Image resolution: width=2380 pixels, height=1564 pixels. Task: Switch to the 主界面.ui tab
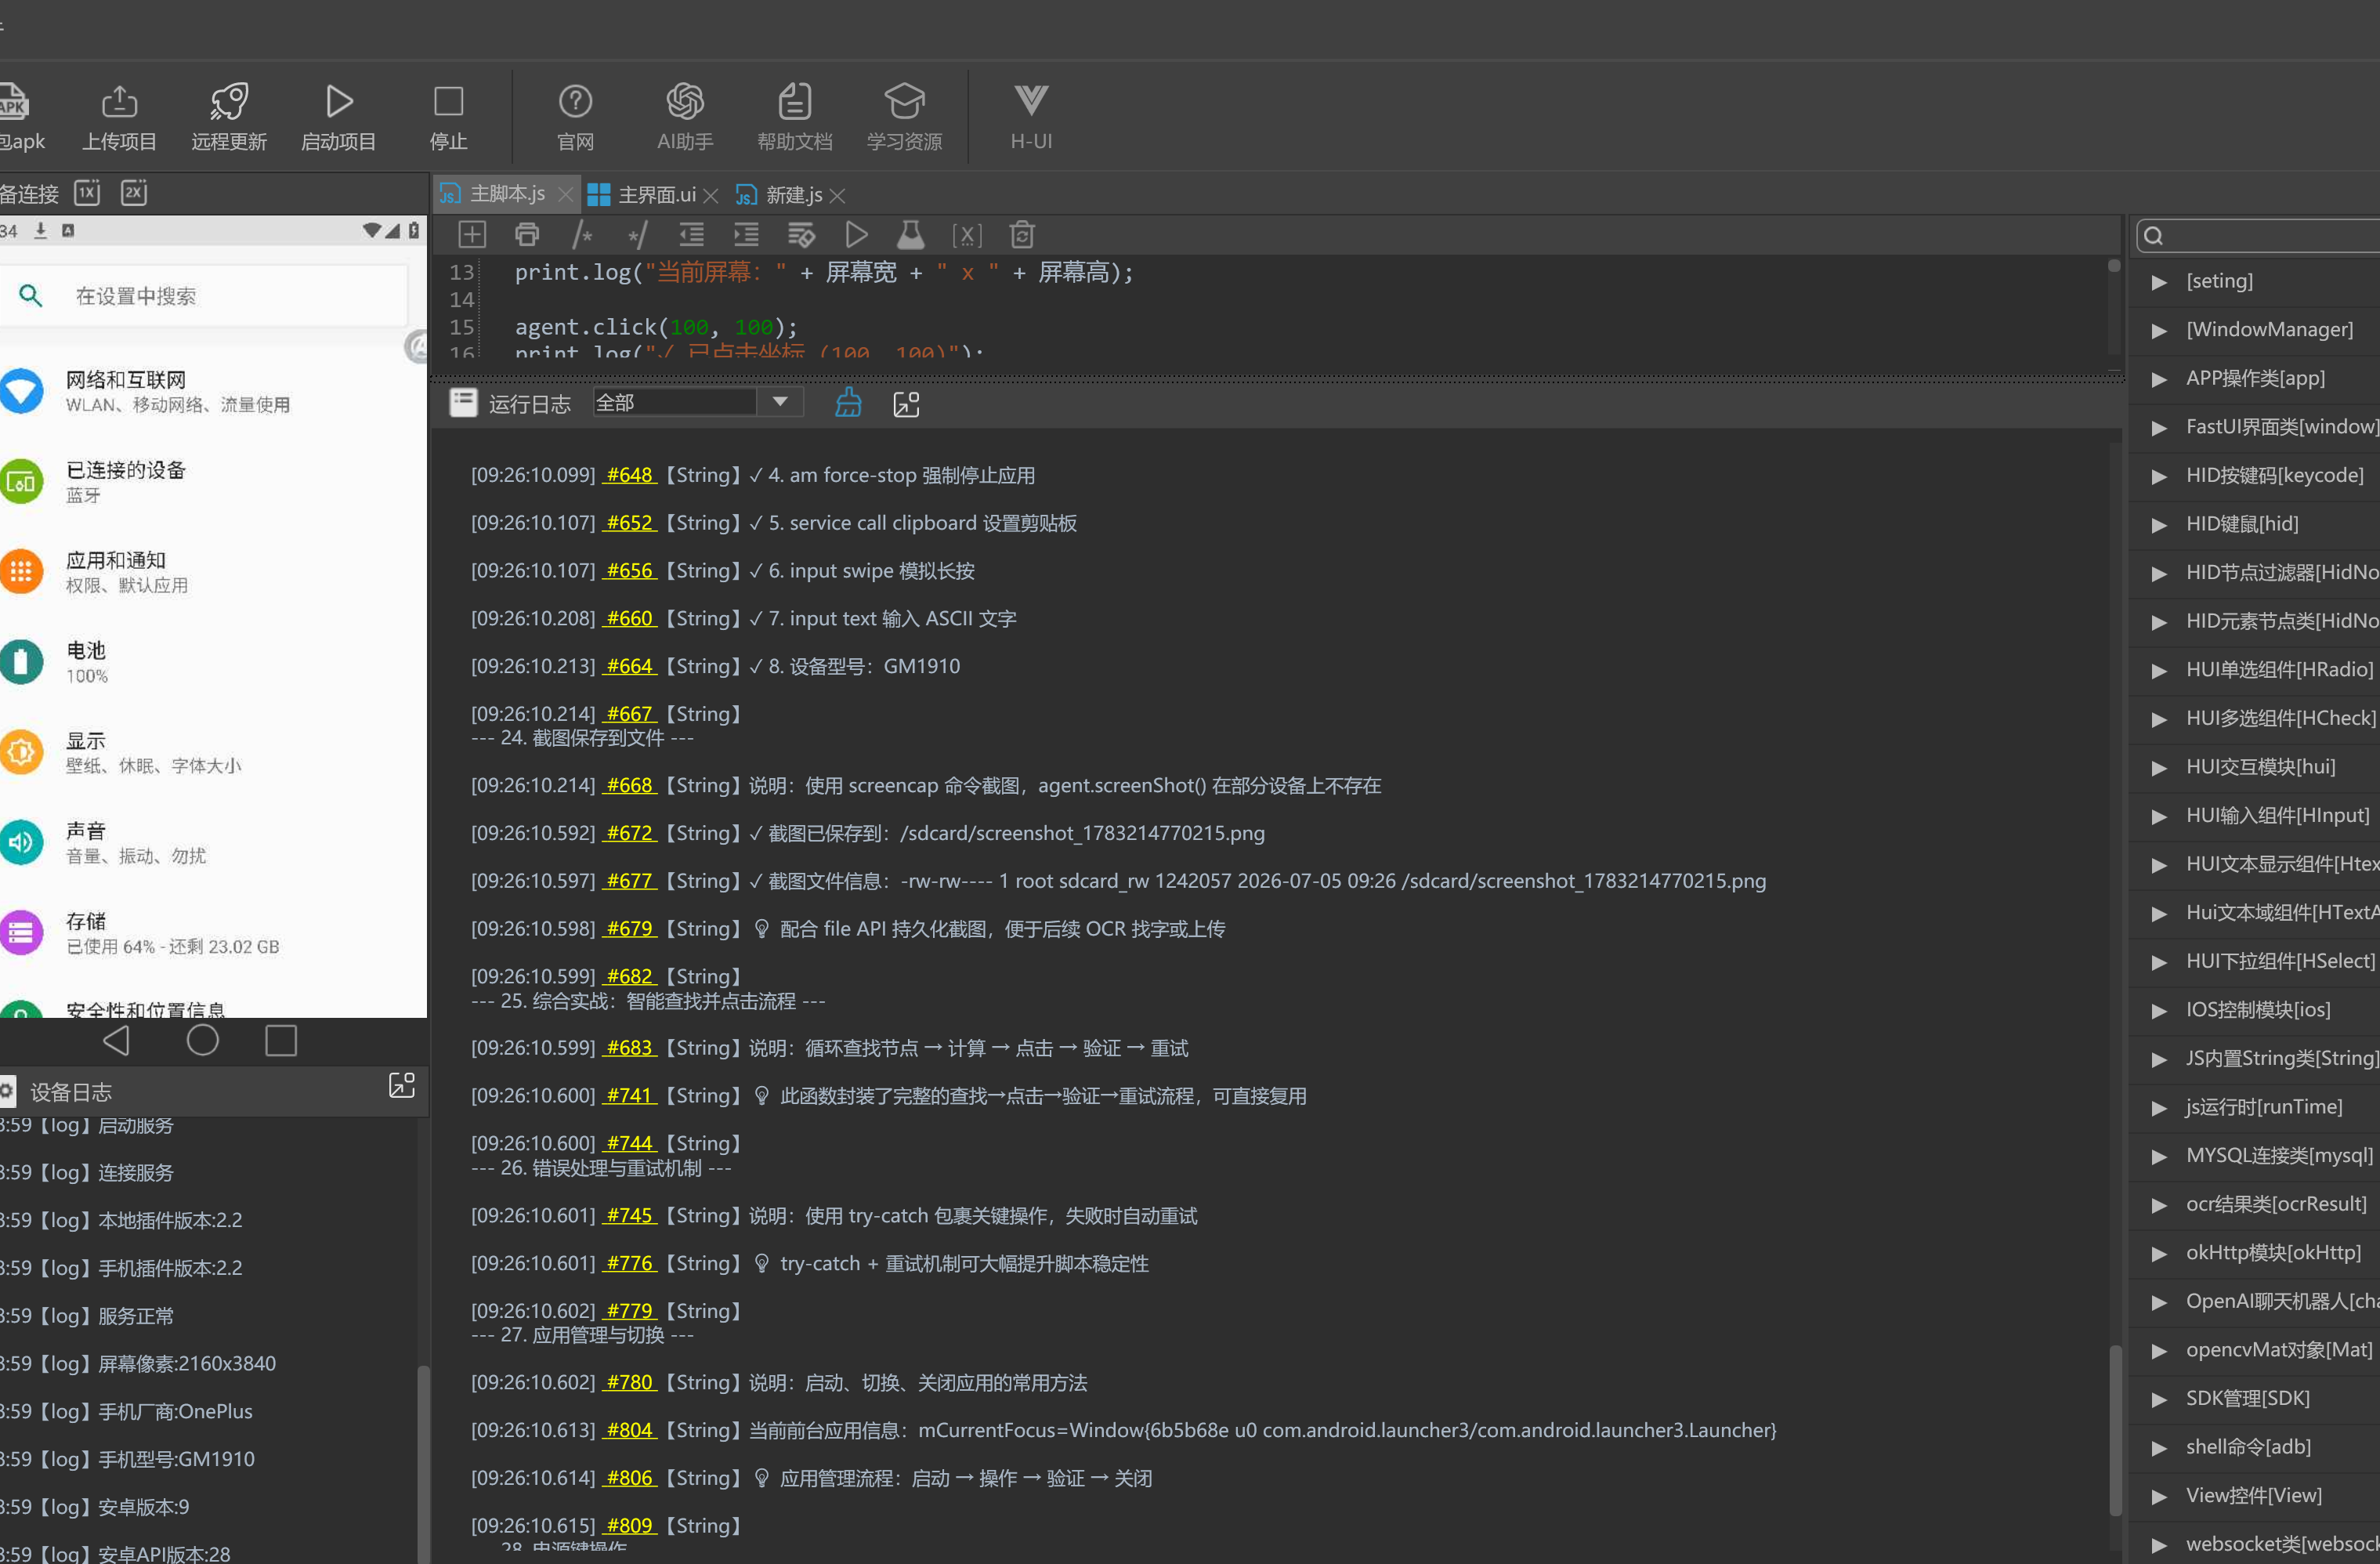click(x=643, y=195)
